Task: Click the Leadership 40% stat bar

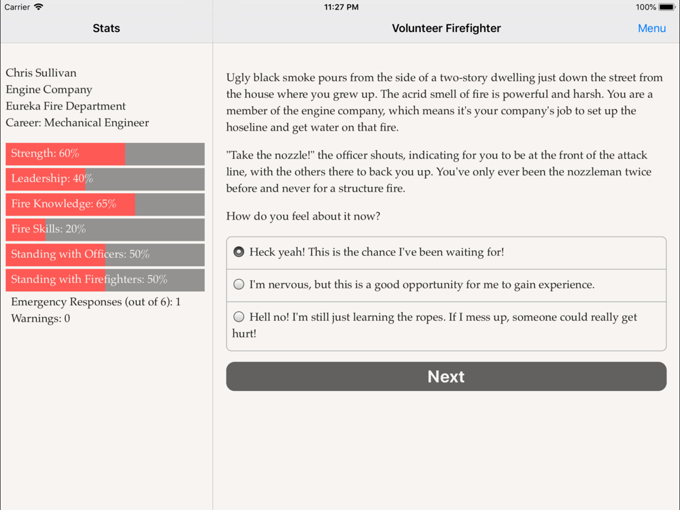Action: point(105,180)
